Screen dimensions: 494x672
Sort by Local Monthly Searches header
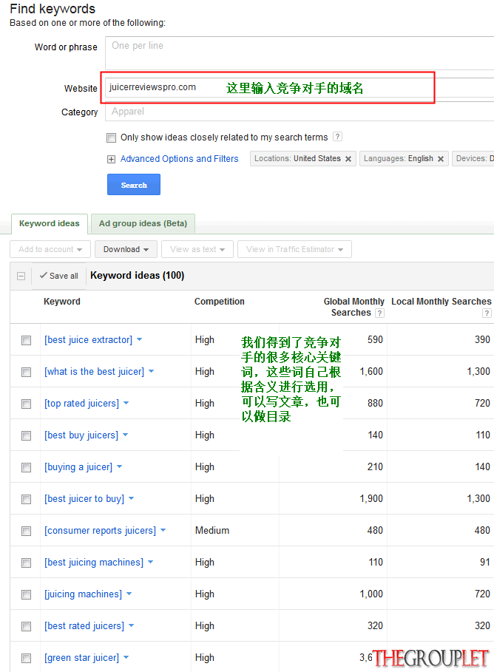click(441, 302)
